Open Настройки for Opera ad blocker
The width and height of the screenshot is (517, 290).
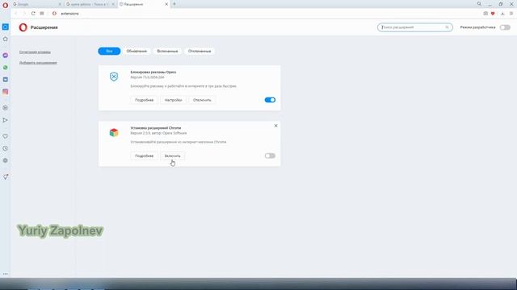(x=173, y=100)
